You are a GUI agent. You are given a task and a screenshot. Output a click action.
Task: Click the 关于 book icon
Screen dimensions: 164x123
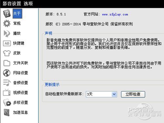tap(7, 13)
